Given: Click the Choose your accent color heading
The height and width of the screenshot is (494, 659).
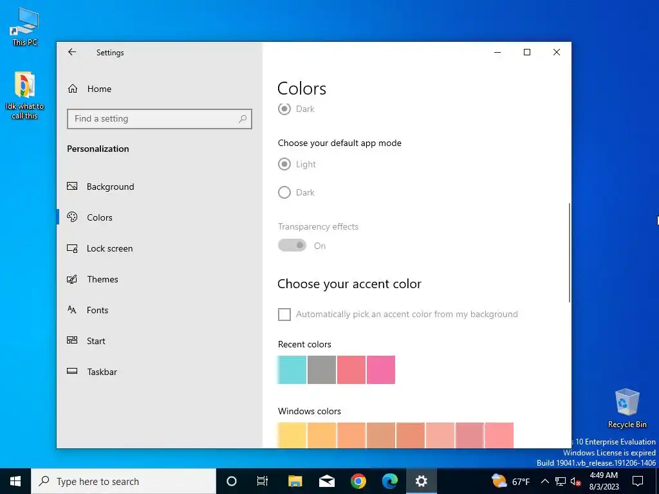Looking at the screenshot, I should [x=349, y=284].
